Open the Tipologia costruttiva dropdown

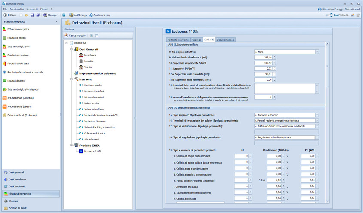(317, 52)
